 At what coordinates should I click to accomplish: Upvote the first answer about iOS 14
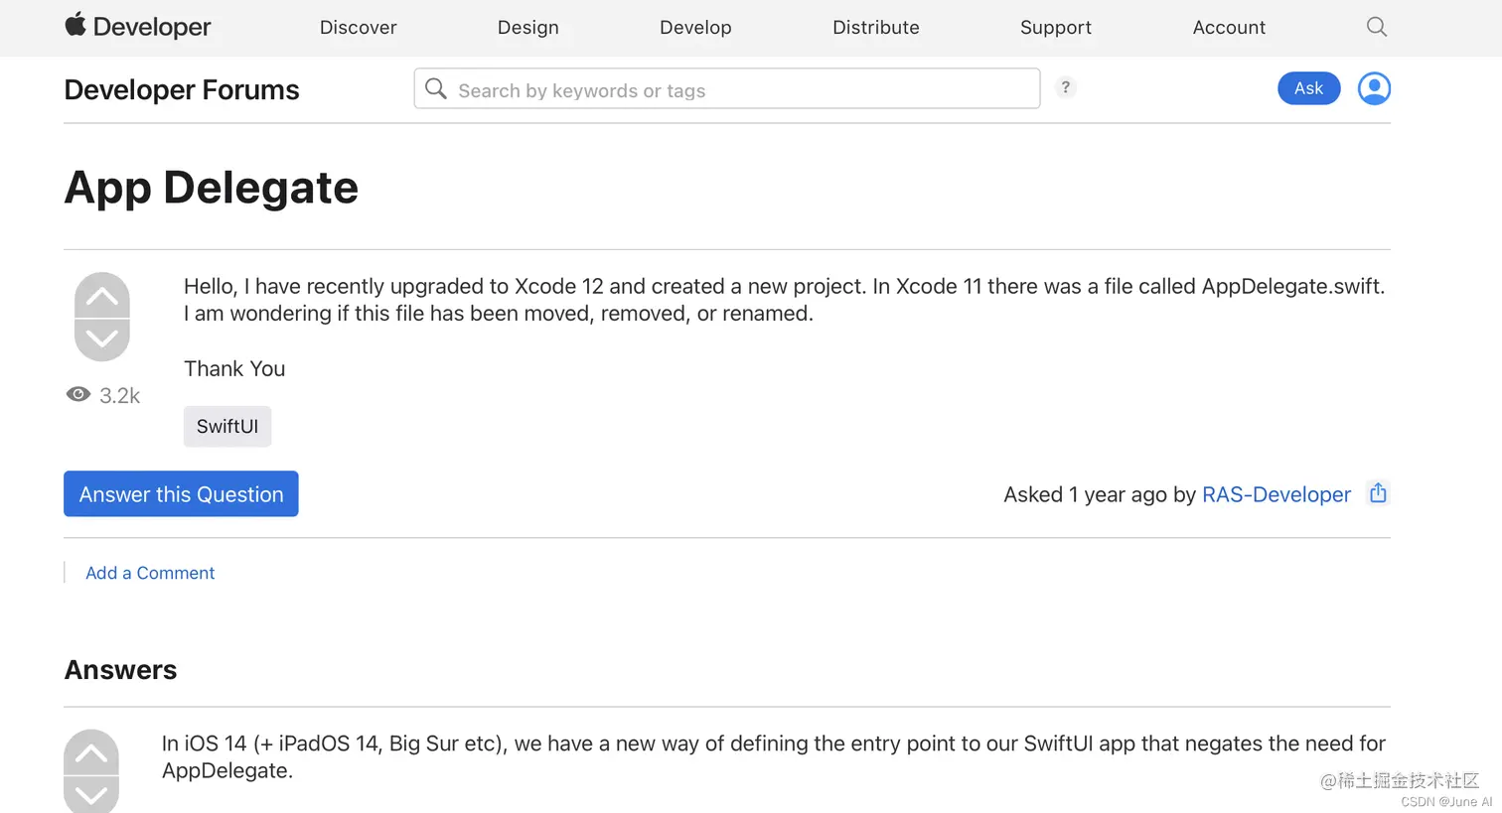pos(91,752)
